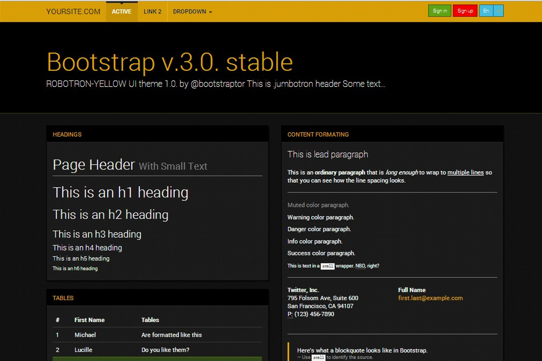Click the underlined 'multiple lines' link
Screen dimensions: 542x361
tap(465, 172)
